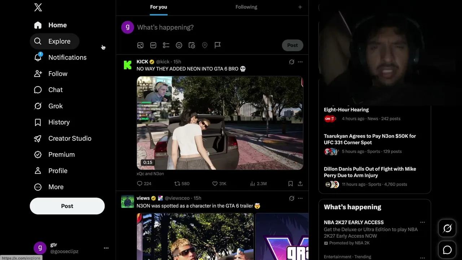Bookmark the KICK post
Screen dimensions: 462x260
coord(290,183)
